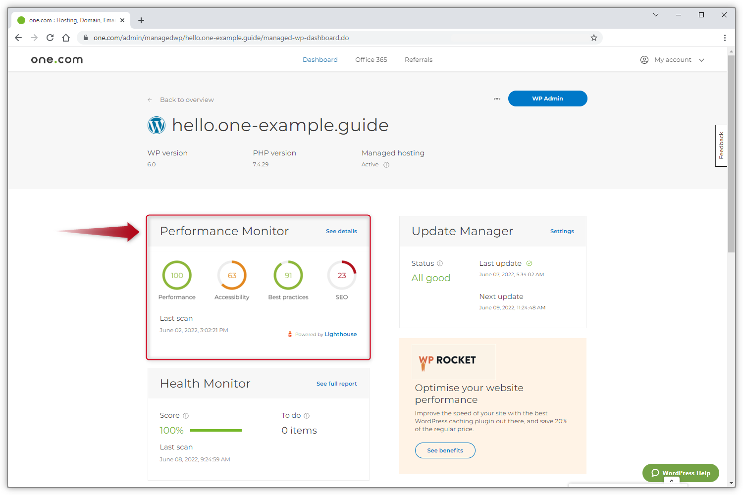Click the Feedback tab on right edge
This screenshot has height=495, width=743.
(721, 146)
